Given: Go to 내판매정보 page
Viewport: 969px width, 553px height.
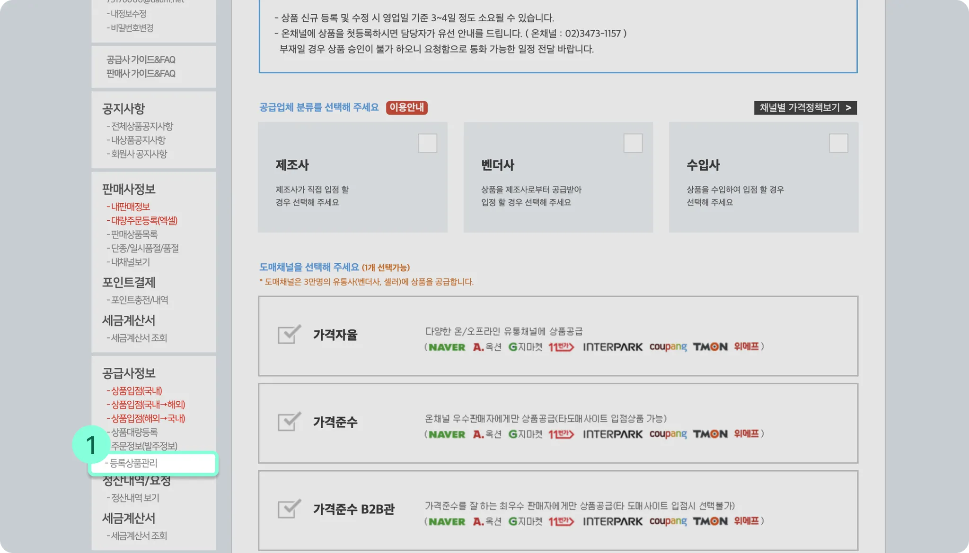Looking at the screenshot, I should (x=130, y=207).
